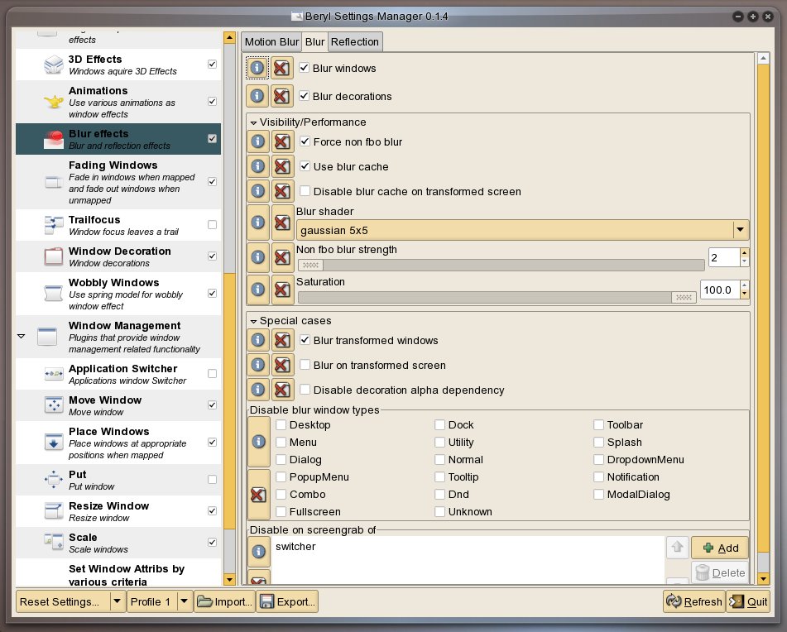Show info for Non fbo blur strength

(258, 257)
